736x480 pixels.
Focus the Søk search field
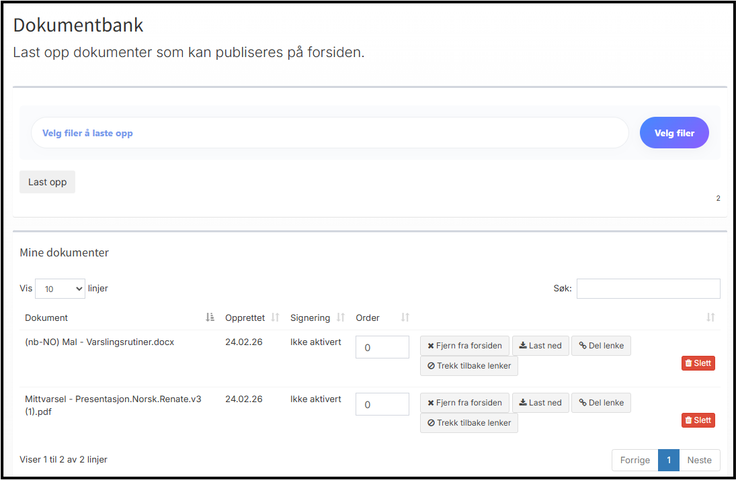click(648, 289)
